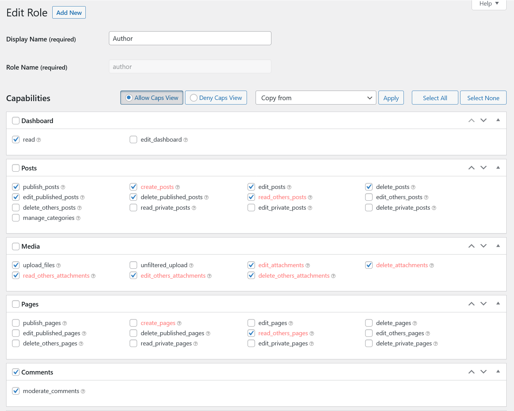Click the Apply button
Image resolution: width=514 pixels, height=411 pixels.
tap(391, 98)
